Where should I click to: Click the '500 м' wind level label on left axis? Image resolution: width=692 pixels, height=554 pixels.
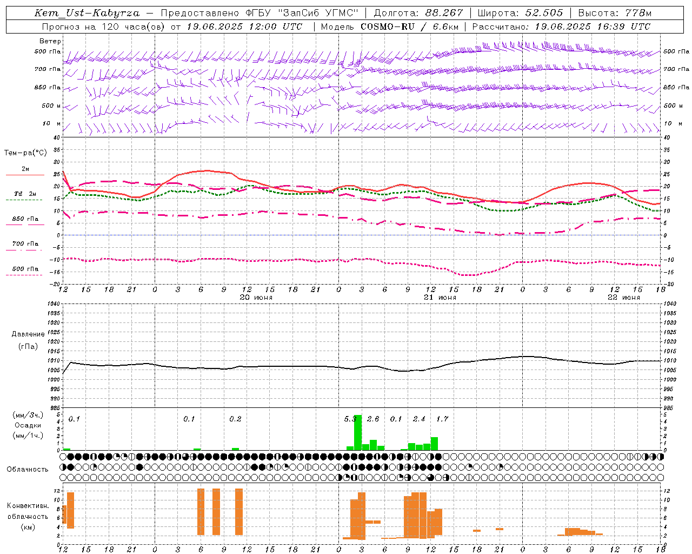click(51, 105)
